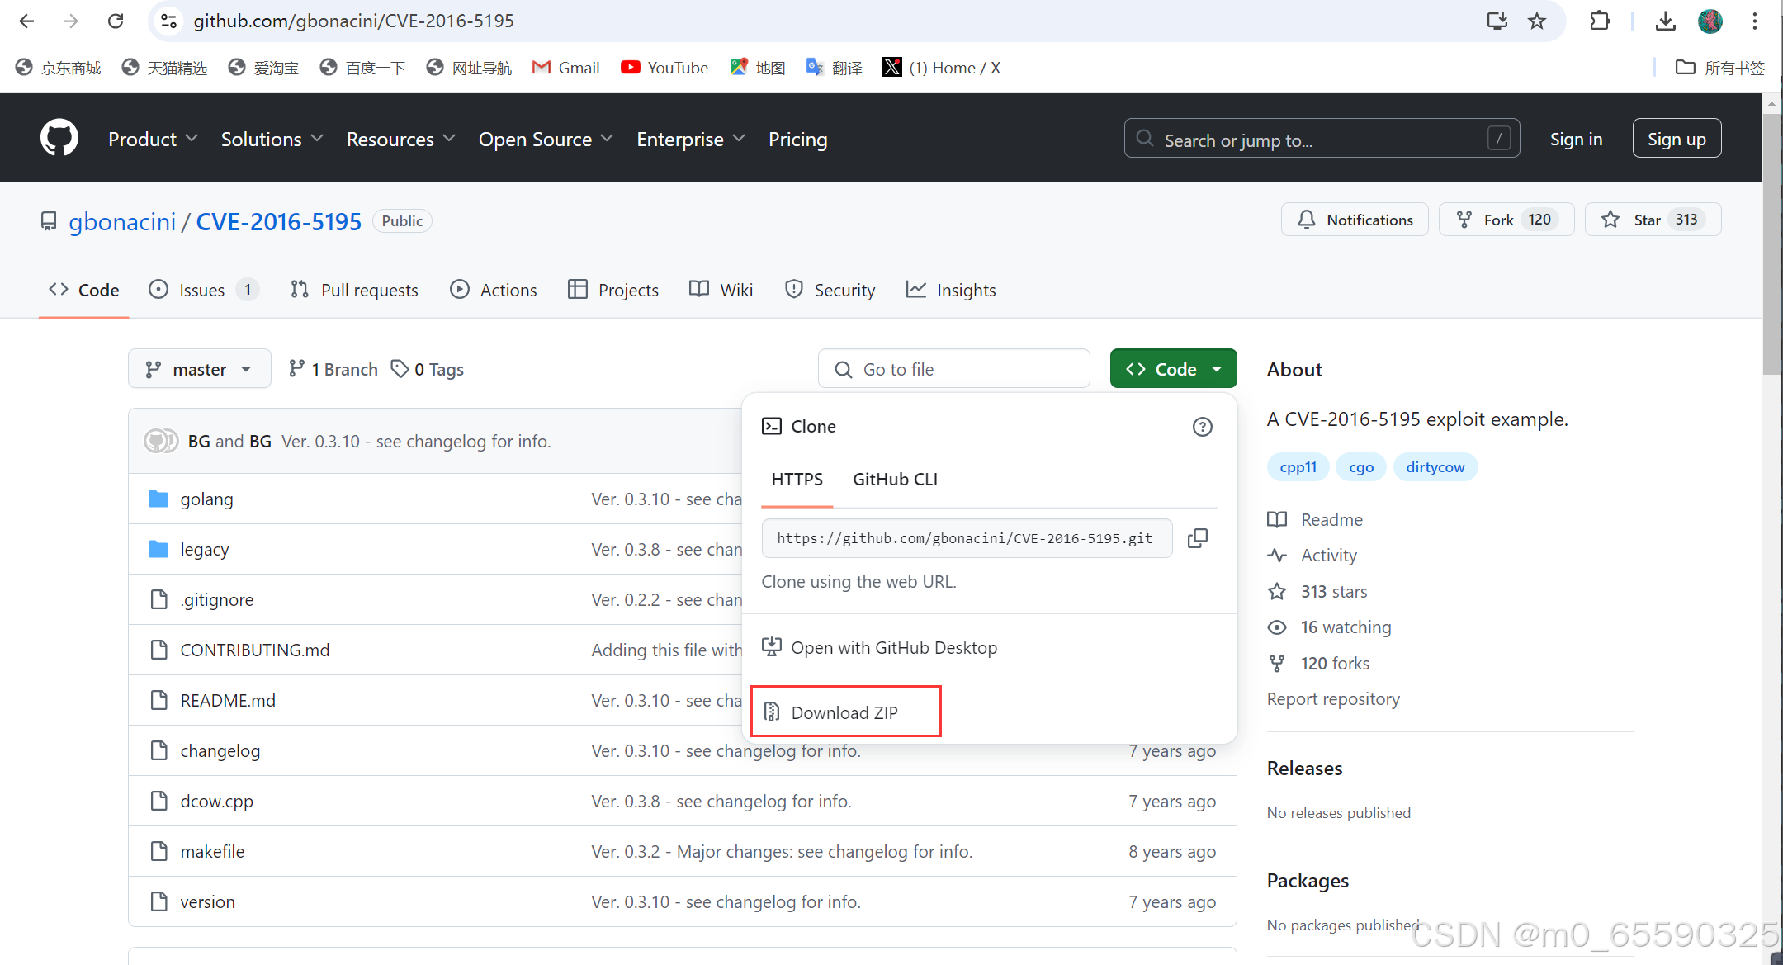Switch to the GitHub CLI clone tab
Viewport: 1783px width, 965px height.
(895, 480)
